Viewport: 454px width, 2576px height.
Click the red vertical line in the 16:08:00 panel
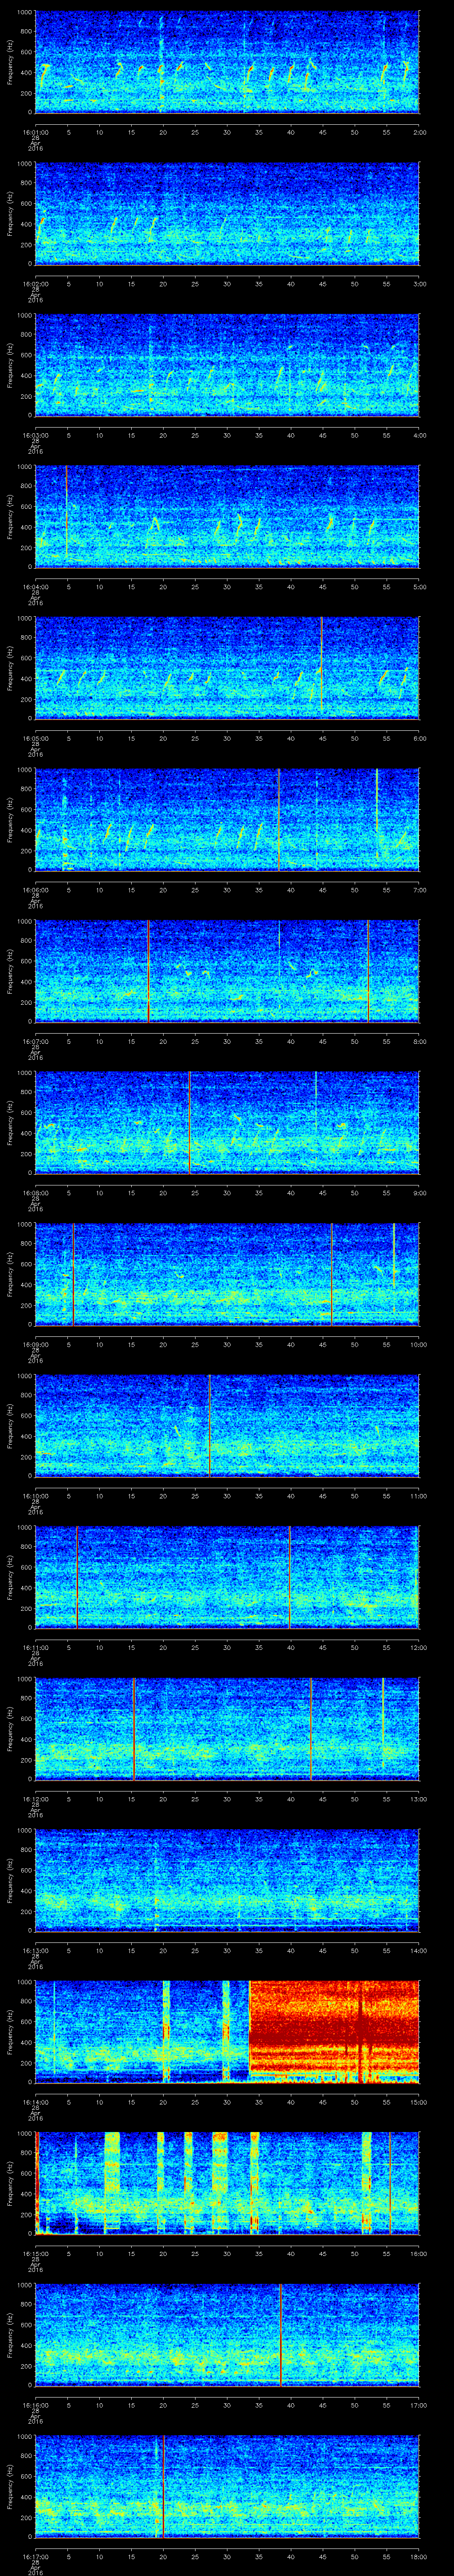(190, 1122)
